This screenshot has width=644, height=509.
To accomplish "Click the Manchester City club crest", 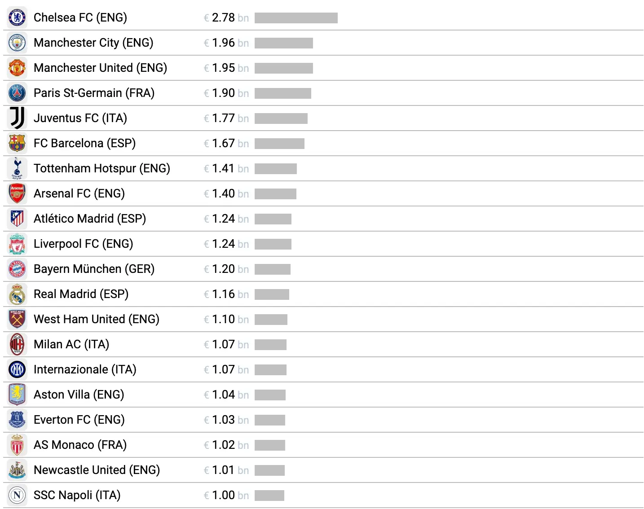I will [x=17, y=43].
